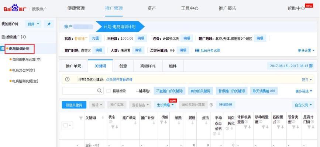Click the exclamation info icon on suggestion bar
This screenshot has width=320, height=147.
pos(67,79)
